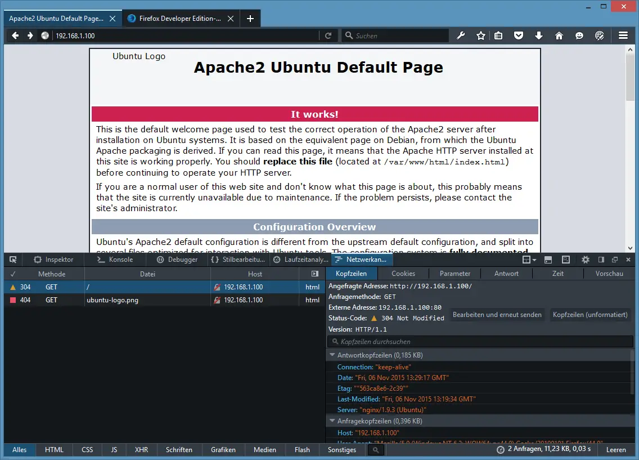Image resolution: width=639 pixels, height=460 pixels.
Task: Reload the page with the refresh icon
Action: [x=328, y=36]
